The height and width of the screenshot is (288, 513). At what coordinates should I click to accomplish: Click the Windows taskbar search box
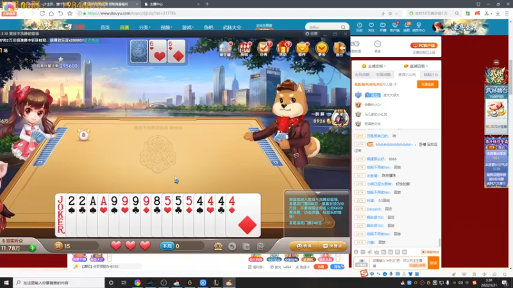[59, 282]
